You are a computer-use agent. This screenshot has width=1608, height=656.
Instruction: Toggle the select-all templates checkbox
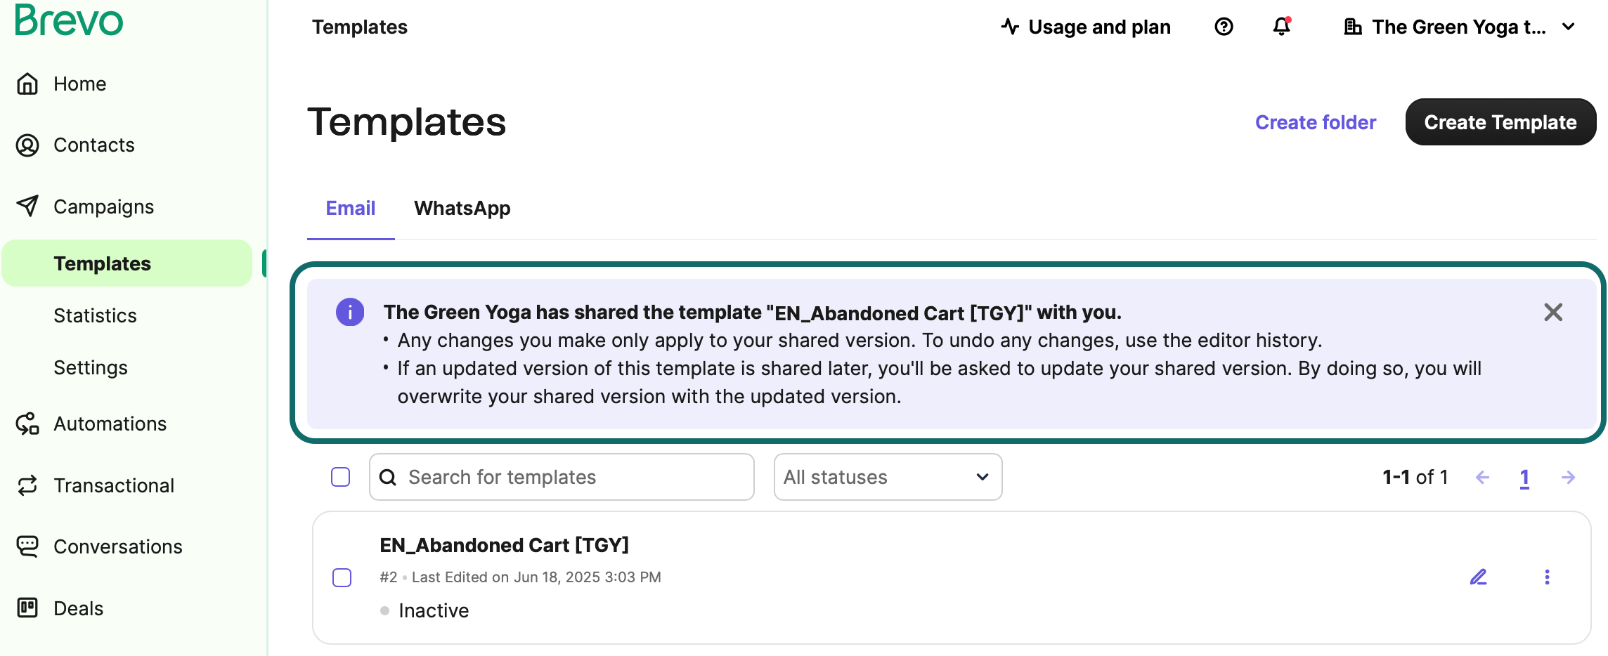[341, 478]
